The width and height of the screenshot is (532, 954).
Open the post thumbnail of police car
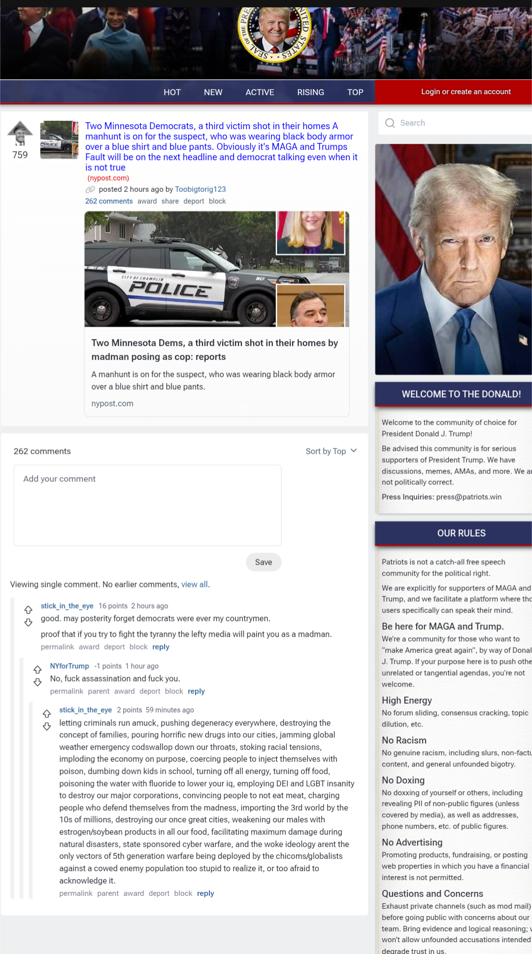tap(59, 140)
